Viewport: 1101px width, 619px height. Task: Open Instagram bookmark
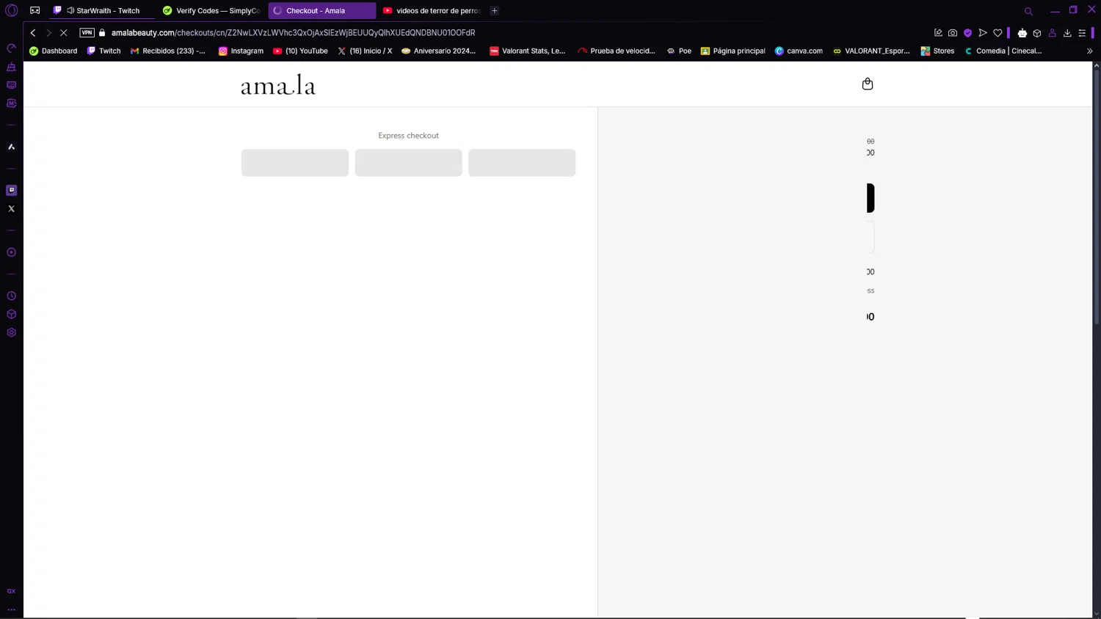pos(241,51)
